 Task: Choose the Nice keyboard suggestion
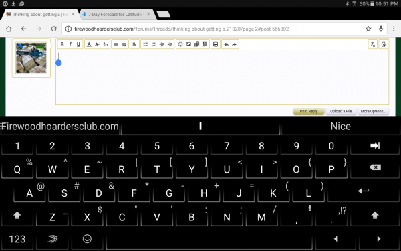pyautogui.click(x=340, y=127)
